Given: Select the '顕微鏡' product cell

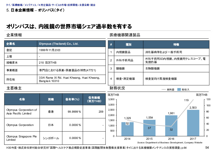Looking at the screenshot, I should pos(129,68).
